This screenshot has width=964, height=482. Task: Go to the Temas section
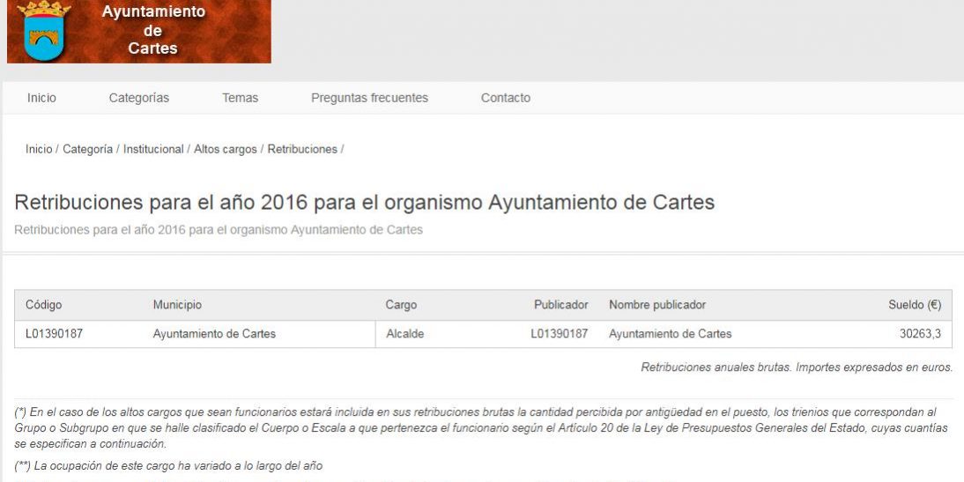240,98
